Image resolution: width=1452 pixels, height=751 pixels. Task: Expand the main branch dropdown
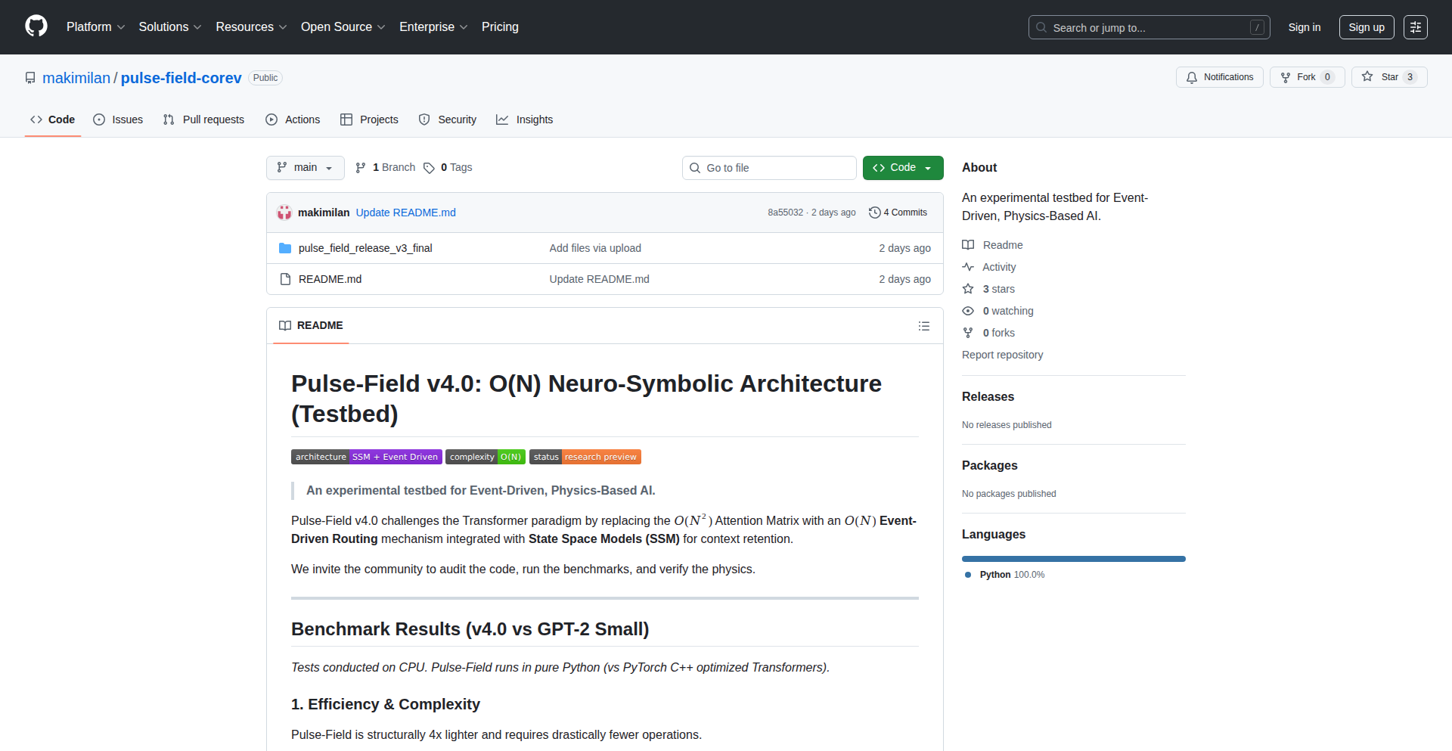click(x=305, y=168)
